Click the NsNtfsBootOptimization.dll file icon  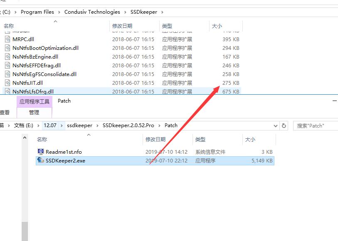(7, 48)
